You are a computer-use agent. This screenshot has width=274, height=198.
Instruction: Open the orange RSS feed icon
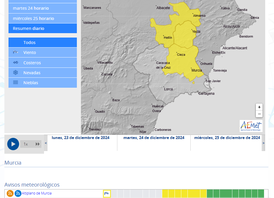coord(10,194)
